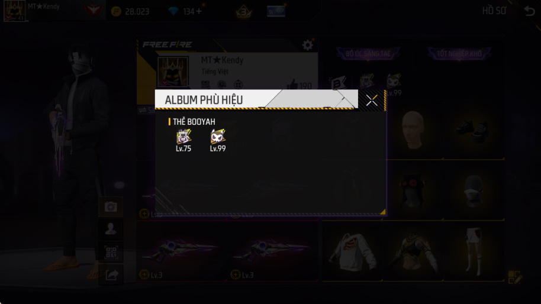Open profile settings gear icon

click(307, 45)
